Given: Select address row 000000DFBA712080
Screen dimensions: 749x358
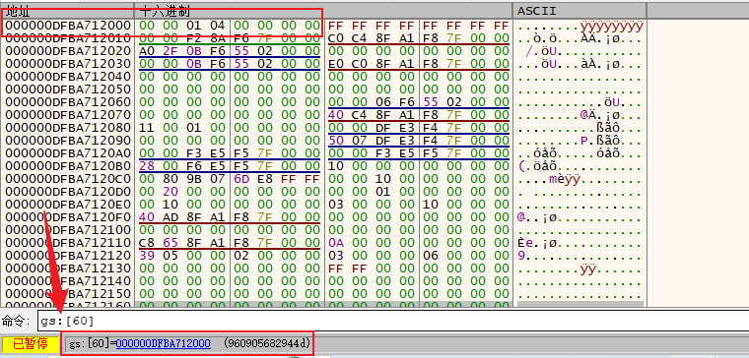Looking at the screenshot, I should pyautogui.click(x=67, y=128).
